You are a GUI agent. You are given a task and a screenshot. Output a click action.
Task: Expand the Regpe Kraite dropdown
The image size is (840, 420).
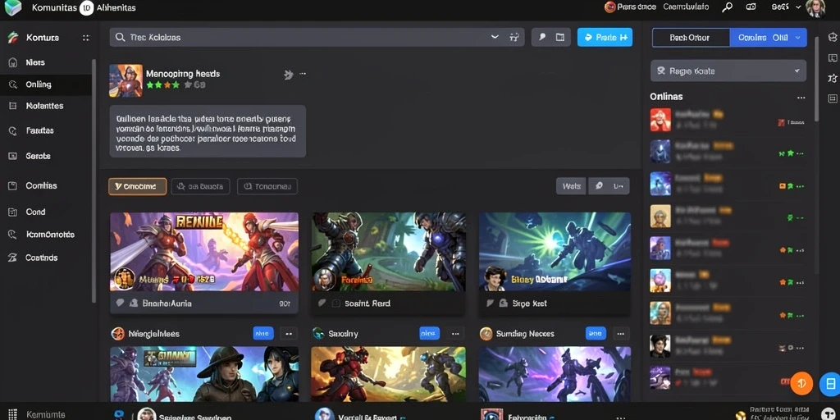[x=728, y=71]
